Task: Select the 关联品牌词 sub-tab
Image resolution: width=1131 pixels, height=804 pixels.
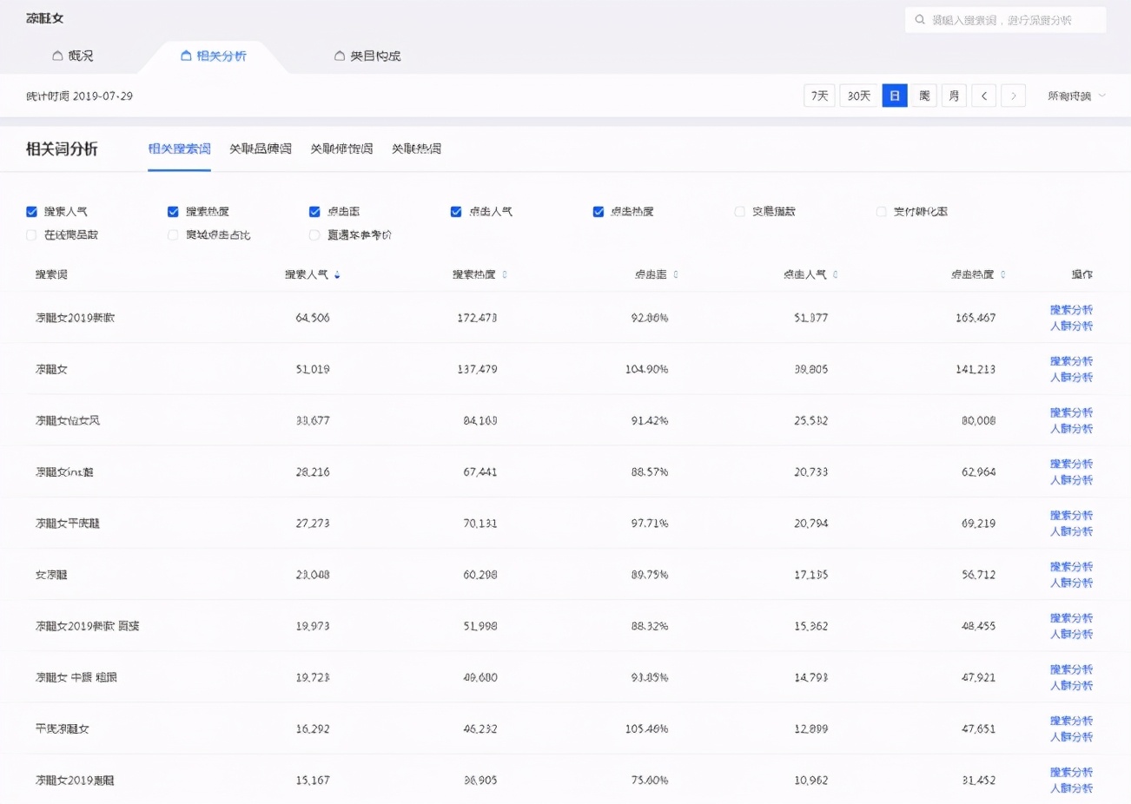Action: [x=260, y=148]
